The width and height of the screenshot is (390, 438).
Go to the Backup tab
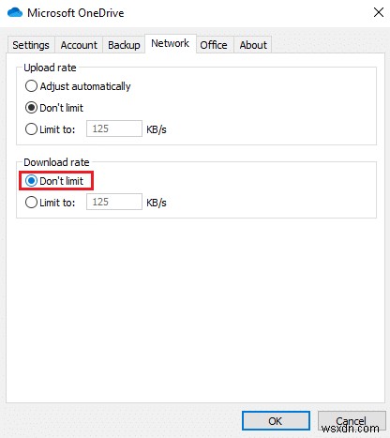tap(124, 45)
